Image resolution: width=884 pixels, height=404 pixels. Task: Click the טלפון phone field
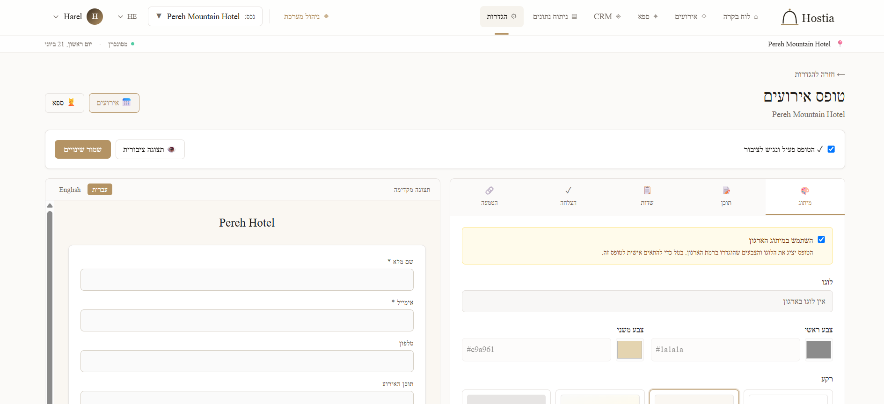247,361
